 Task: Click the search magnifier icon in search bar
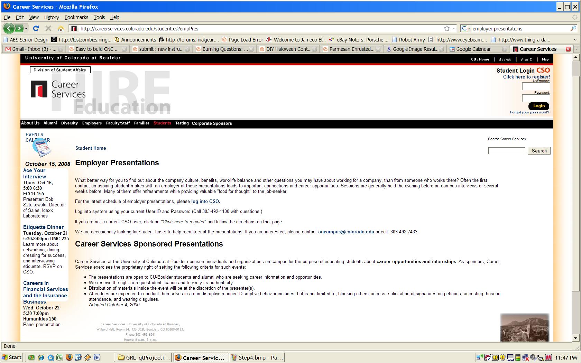[573, 28]
